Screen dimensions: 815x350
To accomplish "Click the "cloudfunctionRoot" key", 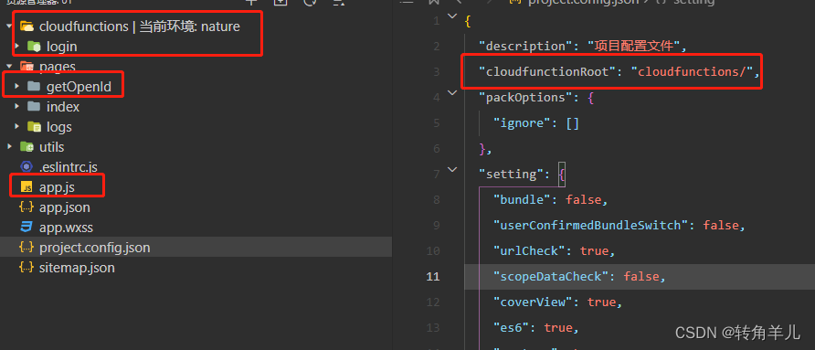I will (x=547, y=72).
